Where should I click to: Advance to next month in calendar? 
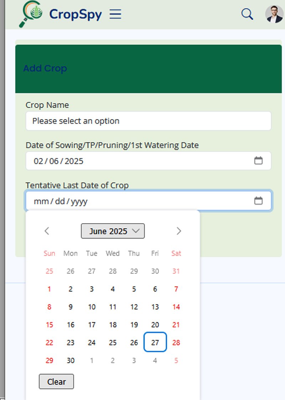(x=179, y=231)
